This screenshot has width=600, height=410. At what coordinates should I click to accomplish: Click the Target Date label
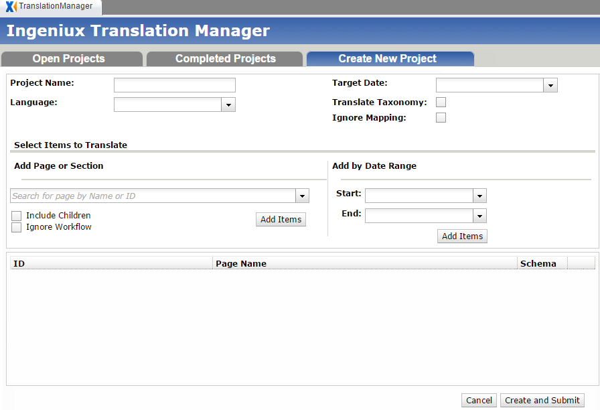(360, 82)
